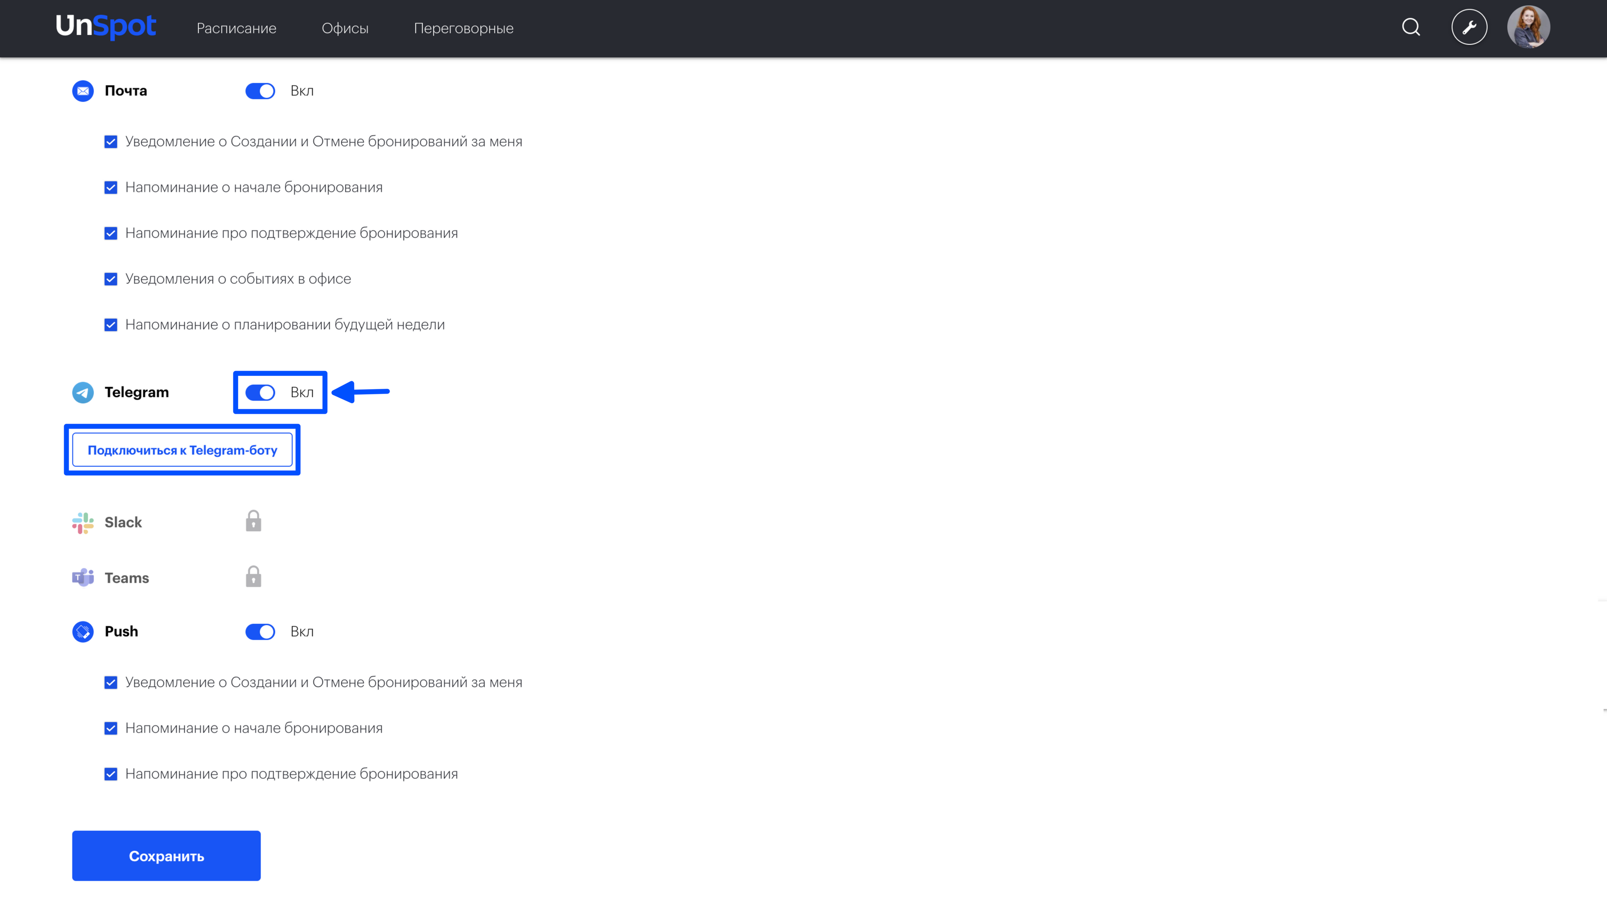Open the wrench settings icon

[1469, 27]
